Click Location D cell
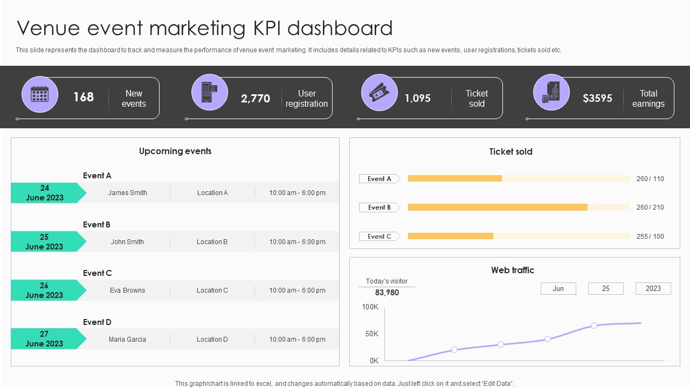The width and height of the screenshot is (690, 388). click(x=212, y=339)
